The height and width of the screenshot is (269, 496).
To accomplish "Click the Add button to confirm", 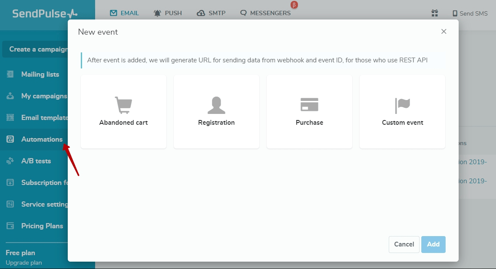I will click(x=433, y=244).
